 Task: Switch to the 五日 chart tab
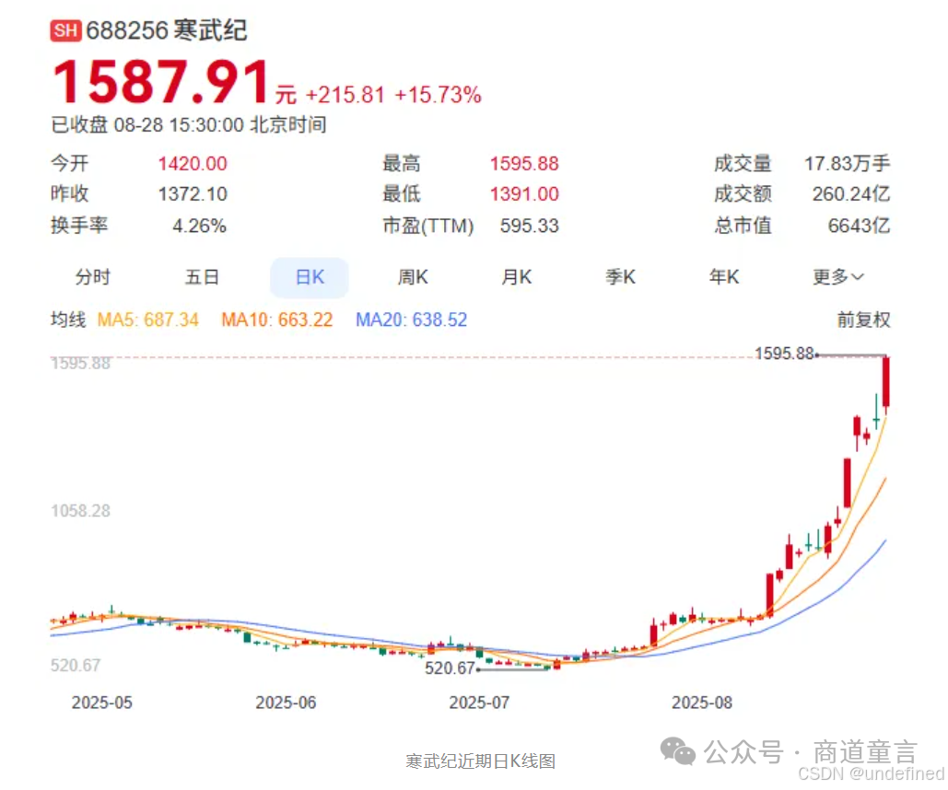coord(202,277)
